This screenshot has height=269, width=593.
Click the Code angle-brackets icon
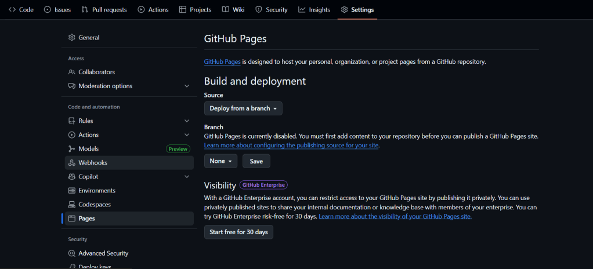point(12,10)
